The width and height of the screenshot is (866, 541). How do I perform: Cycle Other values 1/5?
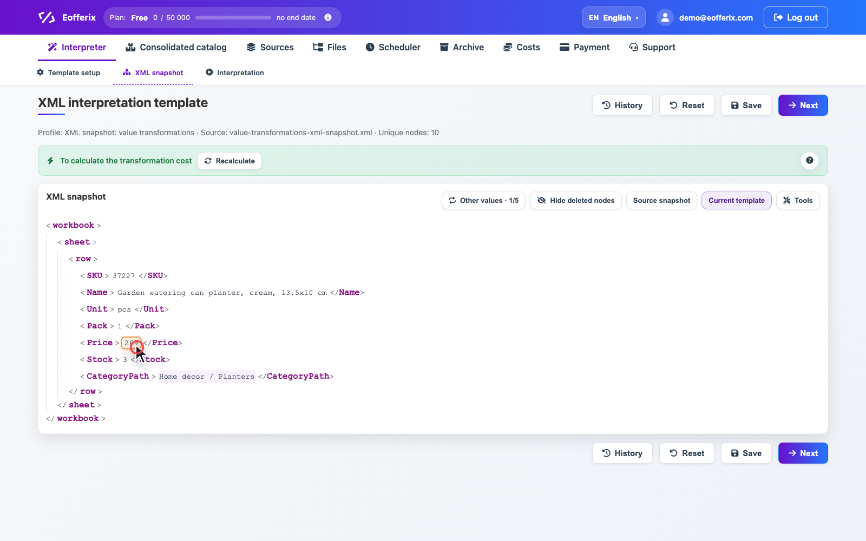pyautogui.click(x=483, y=200)
